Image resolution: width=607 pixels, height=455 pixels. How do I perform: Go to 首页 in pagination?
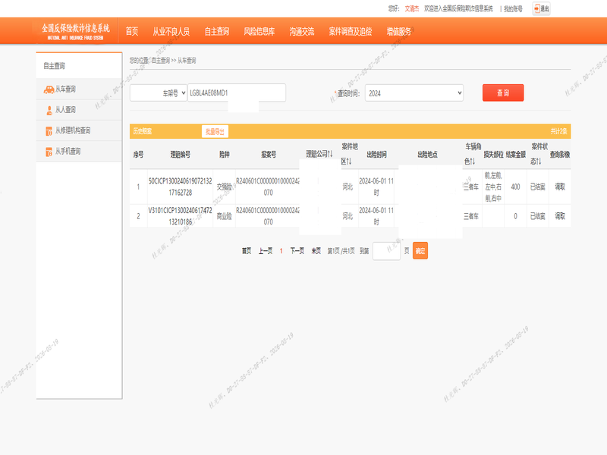(247, 251)
